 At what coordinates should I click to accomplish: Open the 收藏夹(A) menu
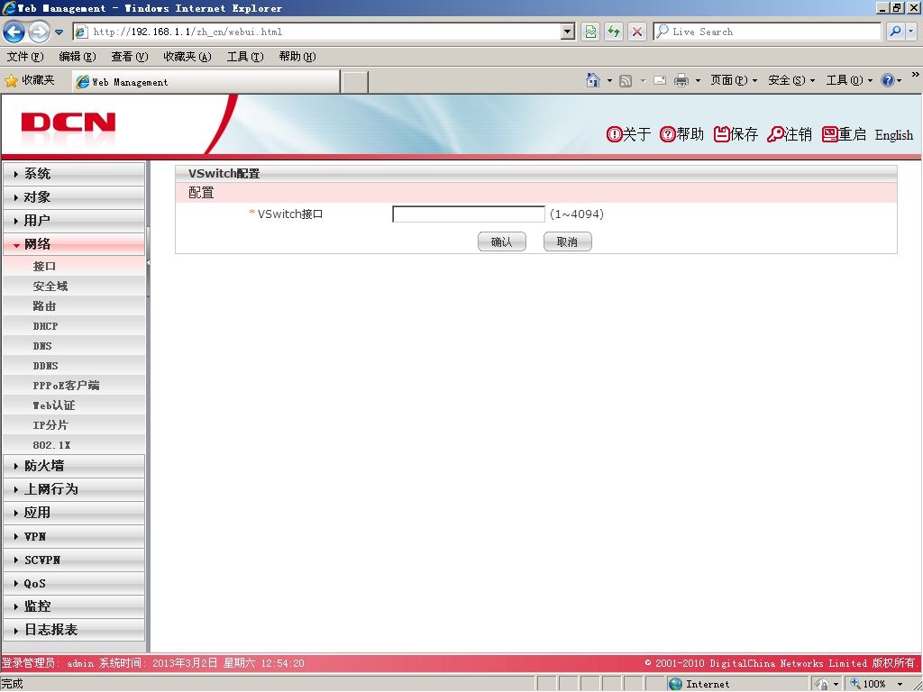(187, 57)
